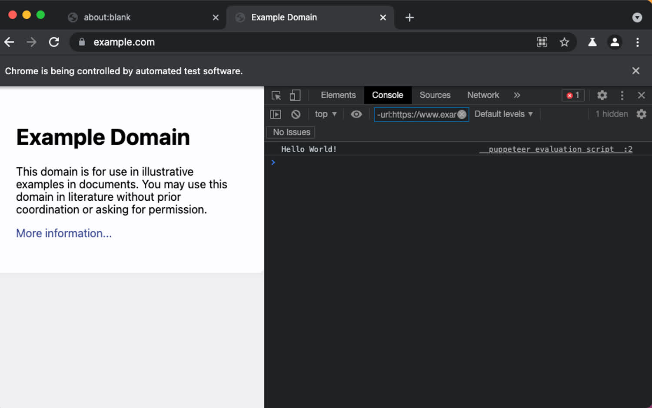Open the profile avatar menu
652x408 pixels.
[x=615, y=42]
